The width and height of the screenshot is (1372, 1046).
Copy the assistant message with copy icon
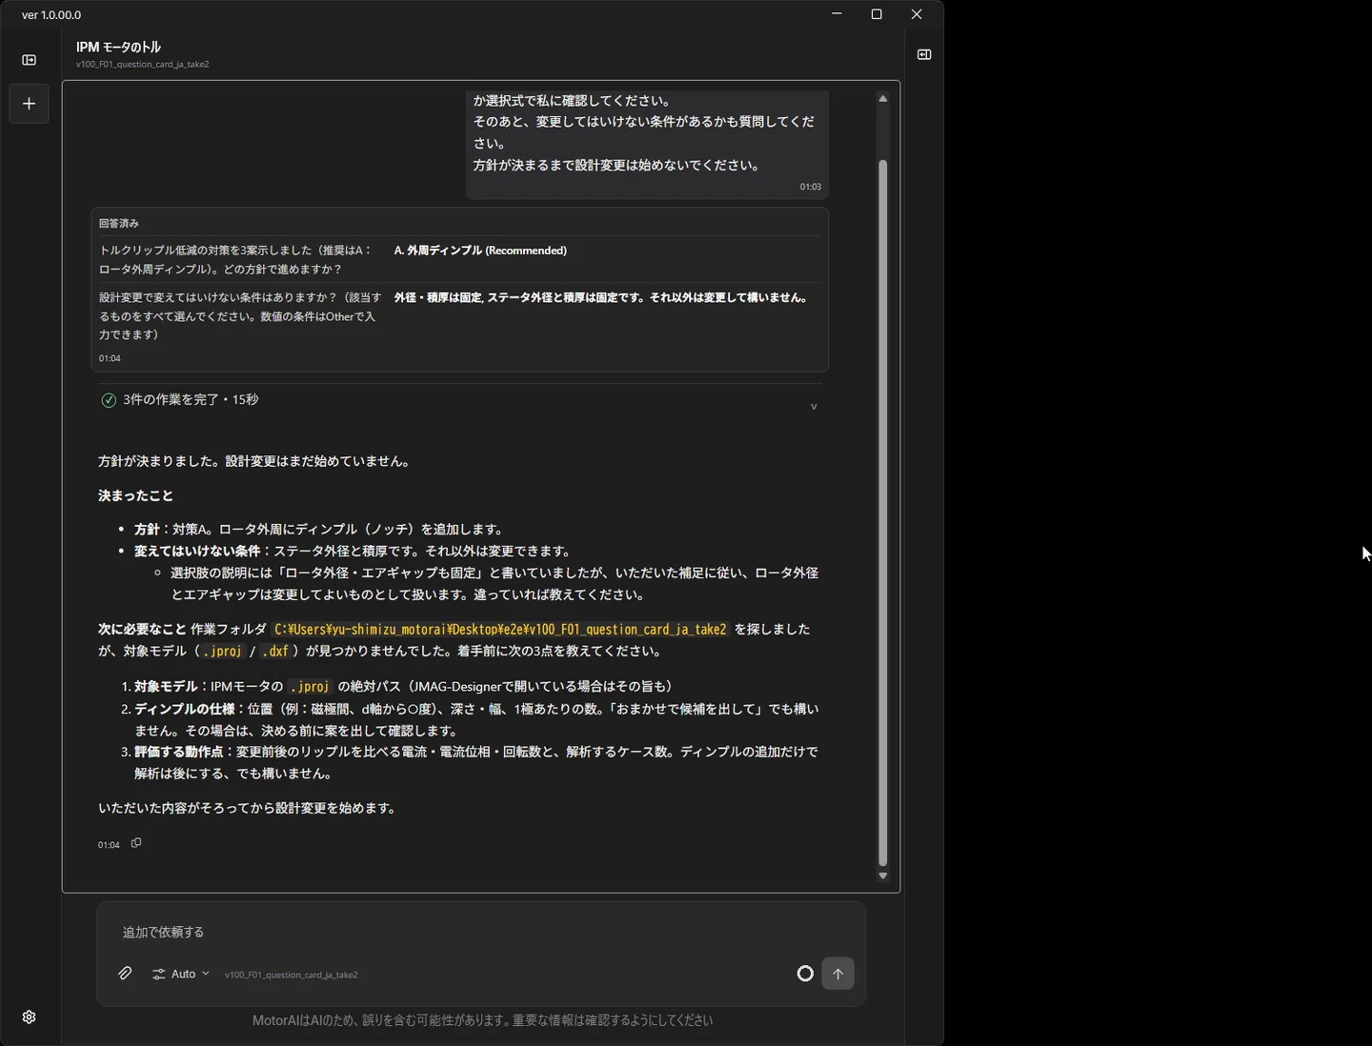point(136,843)
